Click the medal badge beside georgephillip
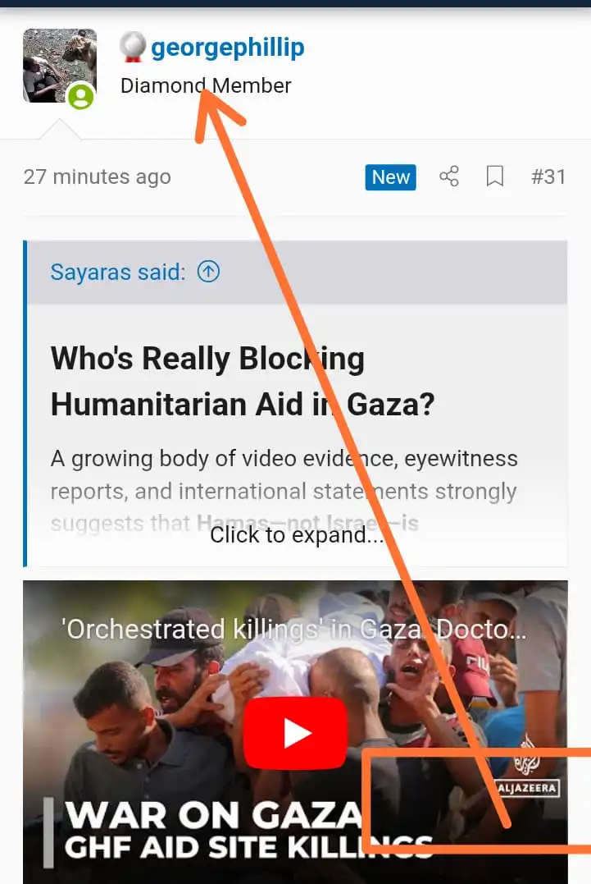 click(x=132, y=47)
